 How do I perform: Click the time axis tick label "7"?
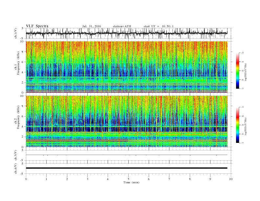(x=169, y=179)
